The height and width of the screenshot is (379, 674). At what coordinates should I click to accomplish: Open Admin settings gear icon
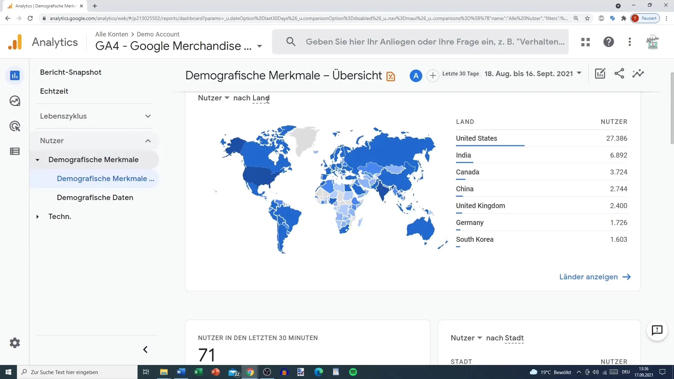tap(15, 343)
